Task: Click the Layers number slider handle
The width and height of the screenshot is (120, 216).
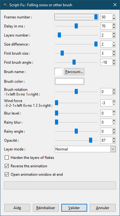Action: tap(59, 35)
